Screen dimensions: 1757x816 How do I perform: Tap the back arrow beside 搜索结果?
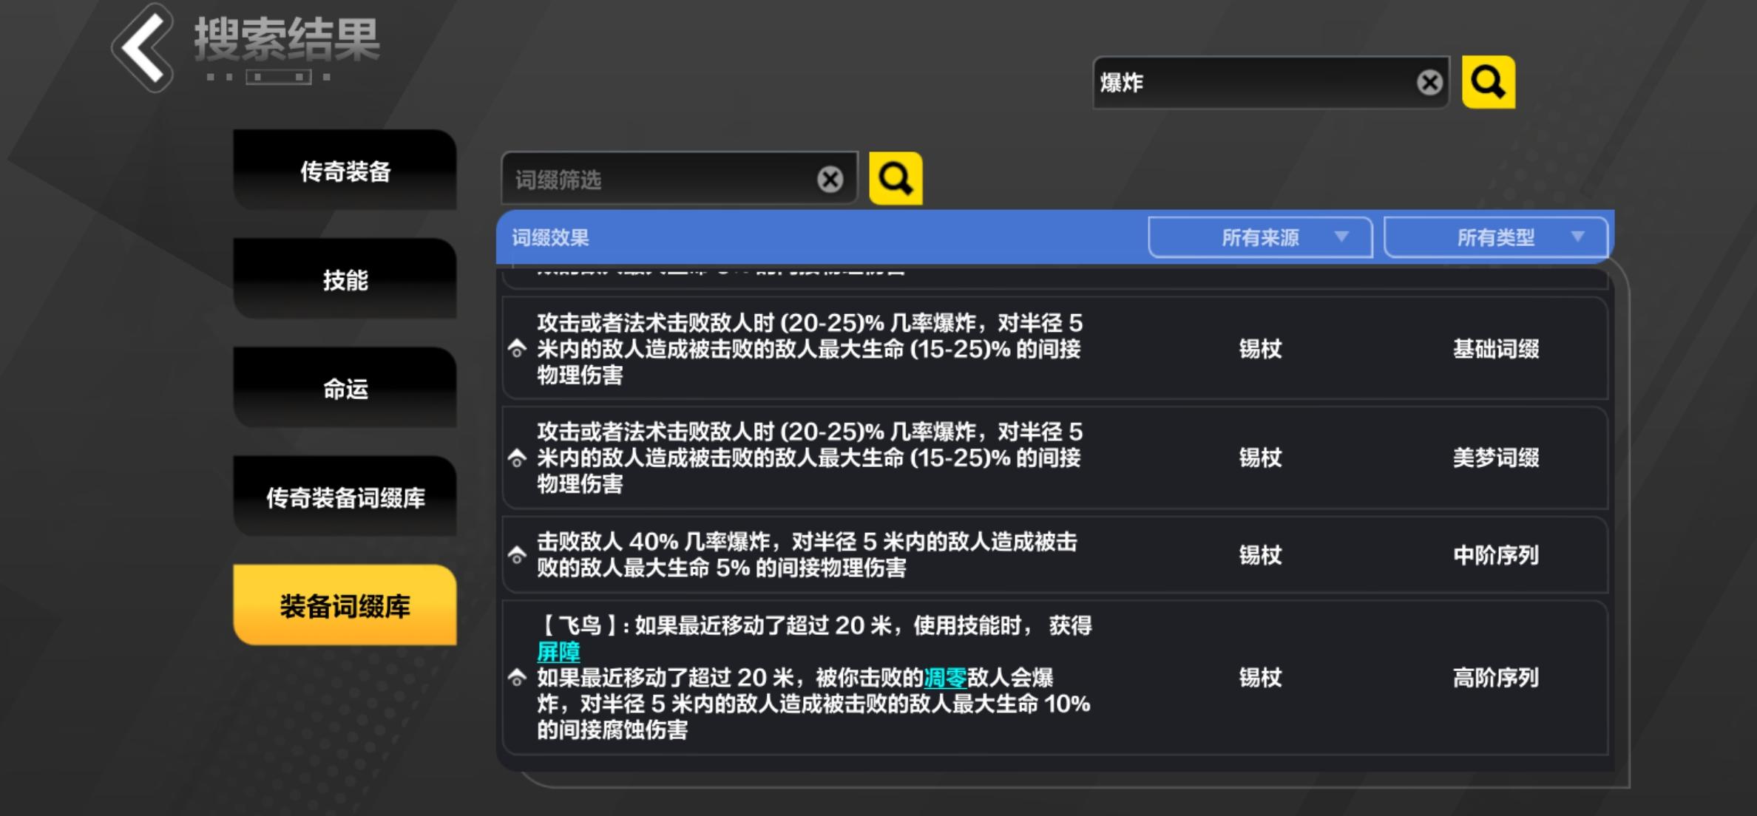coord(143,49)
